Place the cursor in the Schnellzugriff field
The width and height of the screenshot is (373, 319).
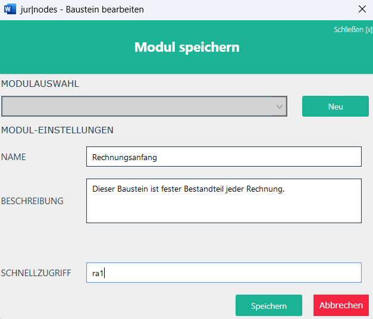(224, 273)
